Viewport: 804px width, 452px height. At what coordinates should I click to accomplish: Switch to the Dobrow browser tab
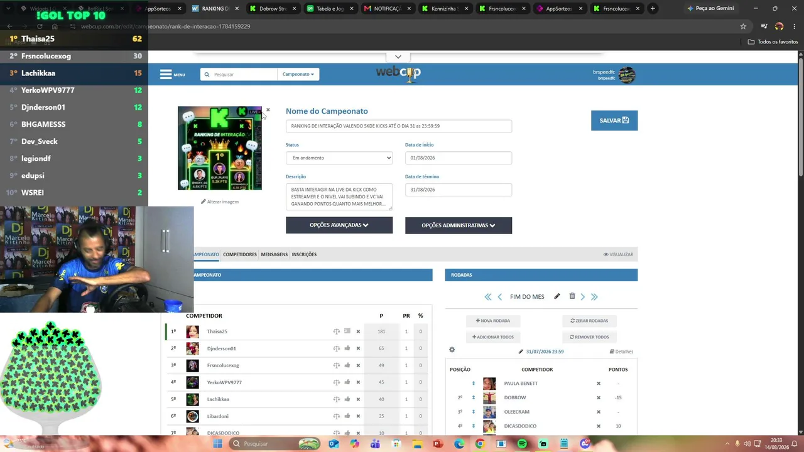[x=273, y=9]
